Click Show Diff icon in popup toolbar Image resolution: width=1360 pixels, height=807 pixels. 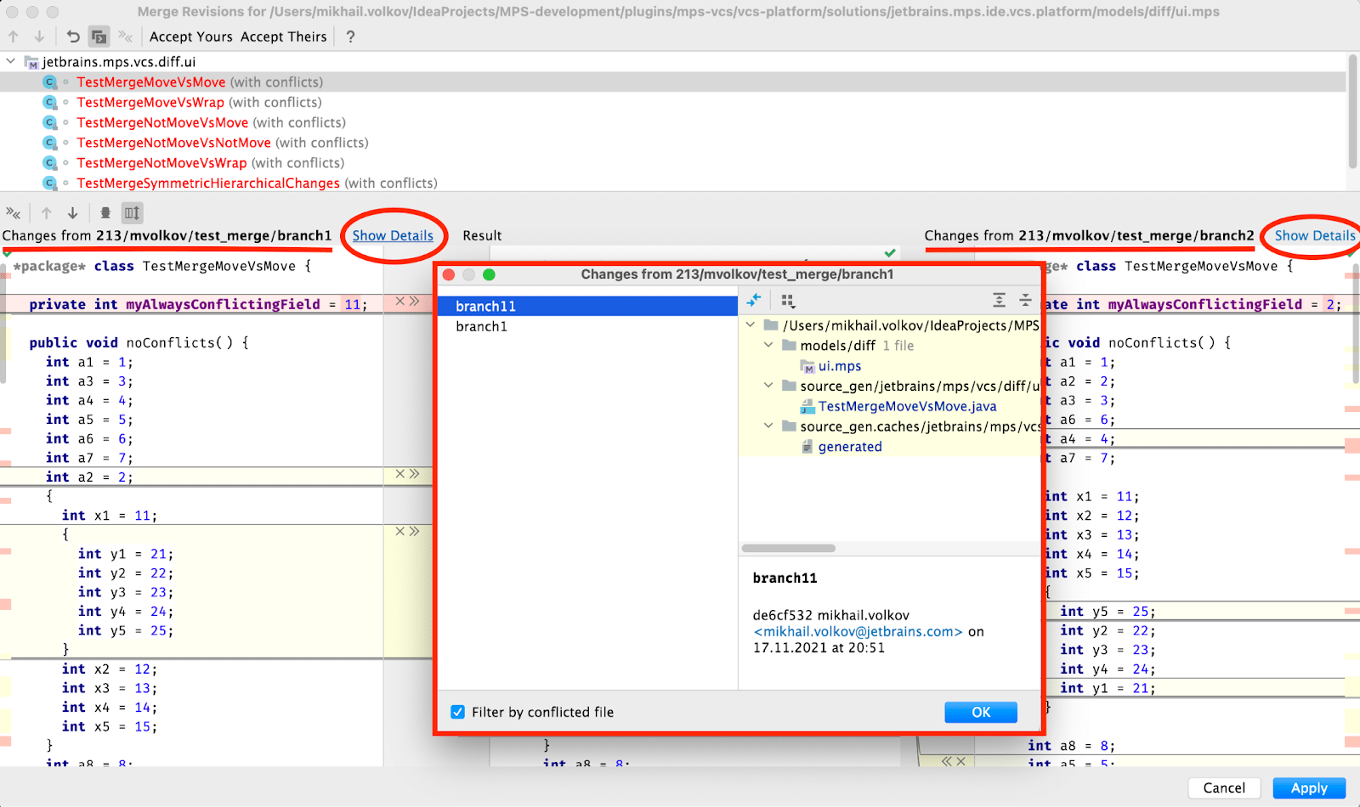pyautogui.click(x=754, y=301)
